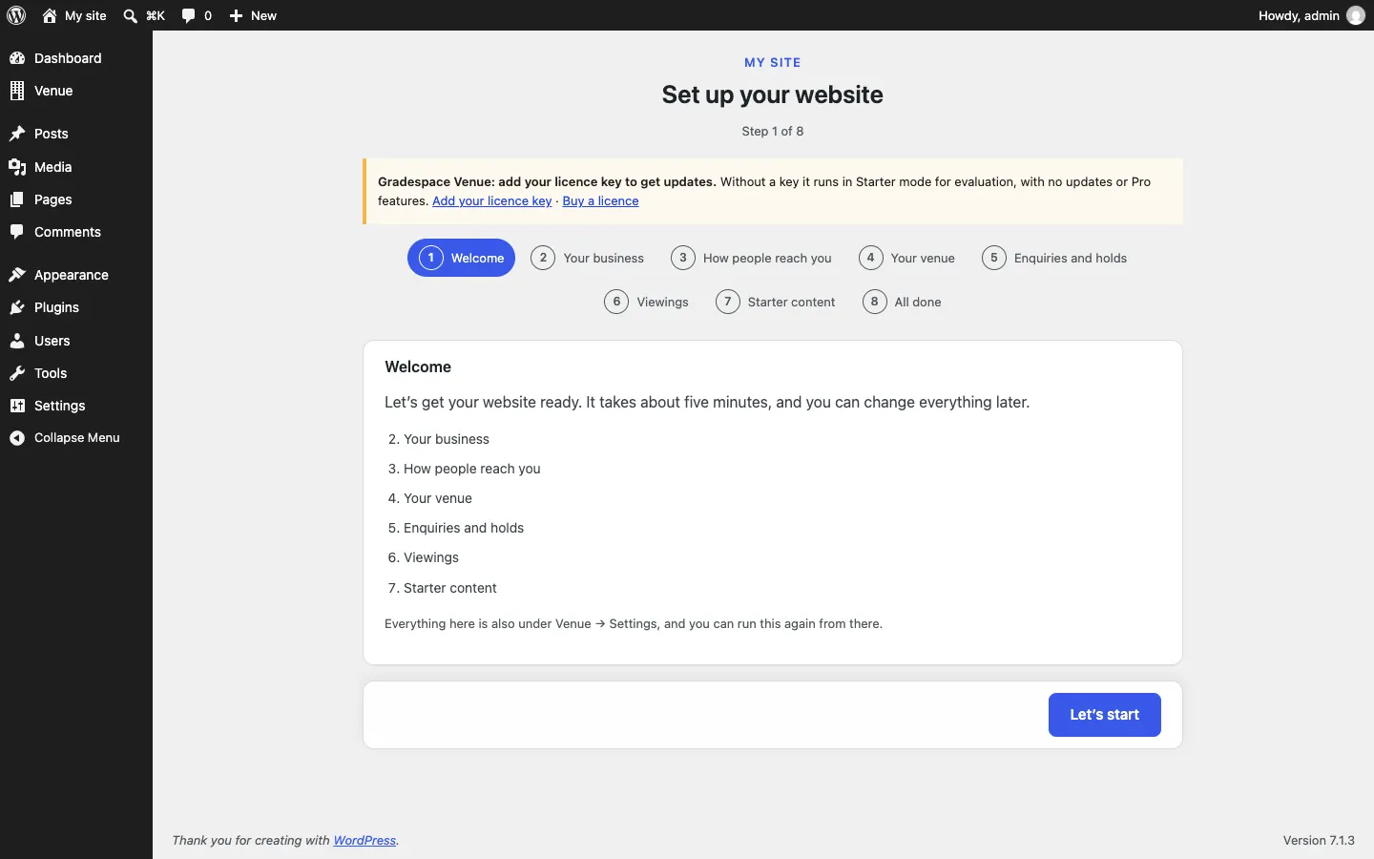Click the Let's start button

click(x=1105, y=715)
